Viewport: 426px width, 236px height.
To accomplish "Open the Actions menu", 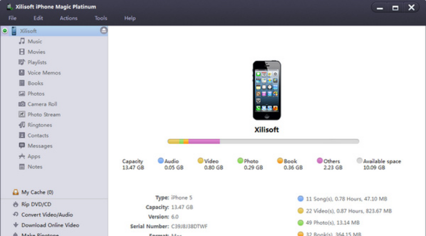I will (x=69, y=18).
